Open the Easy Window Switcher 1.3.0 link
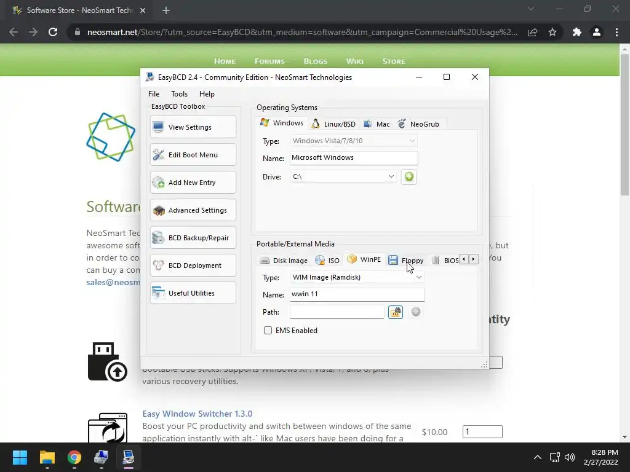The width and height of the screenshot is (630, 472). (x=197, y=414)
